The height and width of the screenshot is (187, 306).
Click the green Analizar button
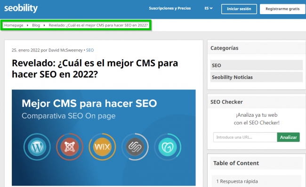coord(288,137)
